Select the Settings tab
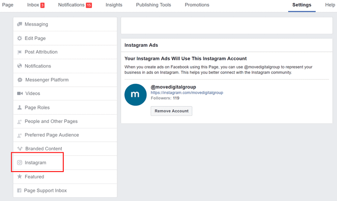337x201 pixels. [302, 5]
